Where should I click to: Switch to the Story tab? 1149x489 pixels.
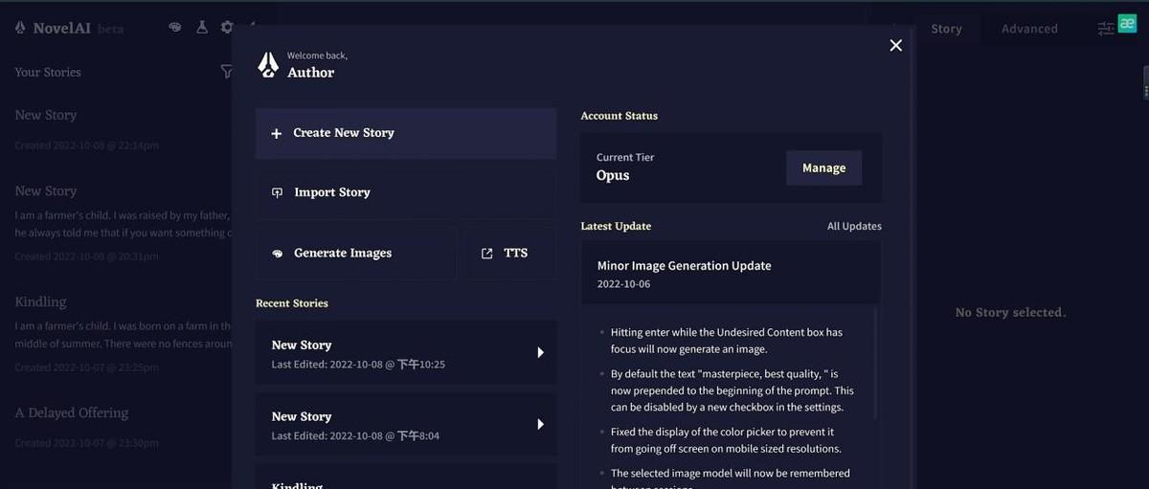[946, 29]
